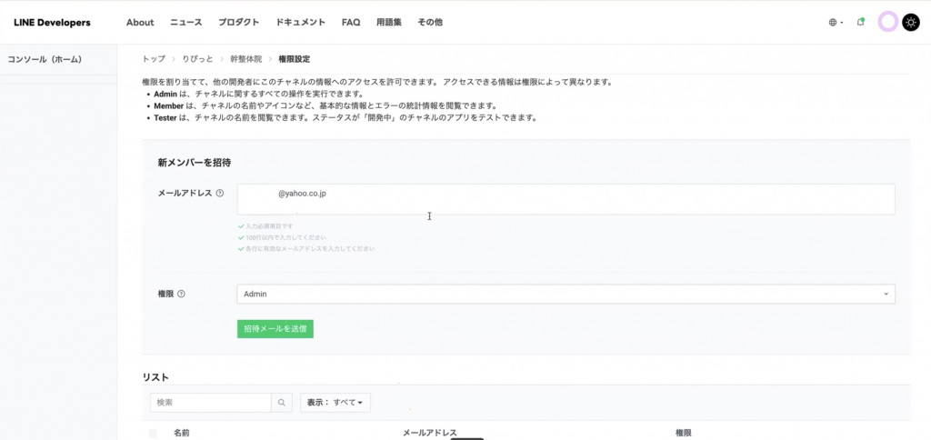
Task: Click the member list search magnifier icon
Action: click(x=283, y=402)
